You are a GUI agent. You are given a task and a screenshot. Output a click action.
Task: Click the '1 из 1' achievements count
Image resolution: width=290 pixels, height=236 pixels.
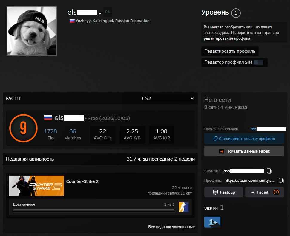point(169,204)
